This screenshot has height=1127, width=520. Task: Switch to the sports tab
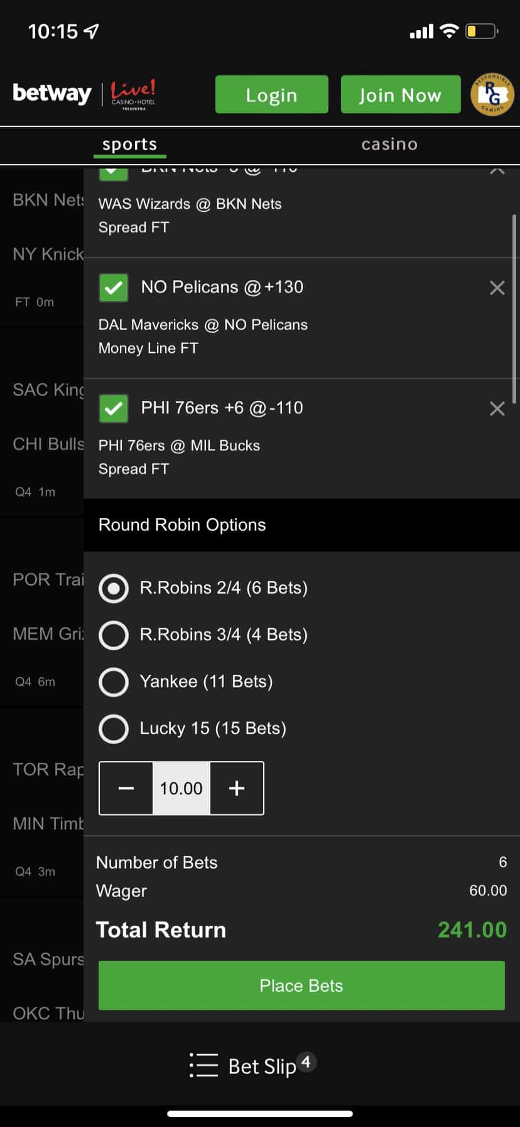pyautogui.click(x=129, y=144)
